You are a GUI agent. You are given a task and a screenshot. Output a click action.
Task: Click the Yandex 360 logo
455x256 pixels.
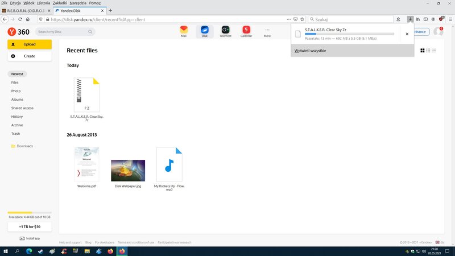point(19,32)
